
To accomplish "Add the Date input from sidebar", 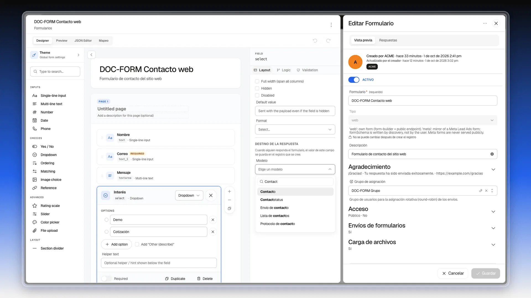I will (44, 120).
